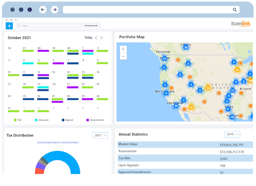Zoom in on the Portfolio Map

(123, 49)
